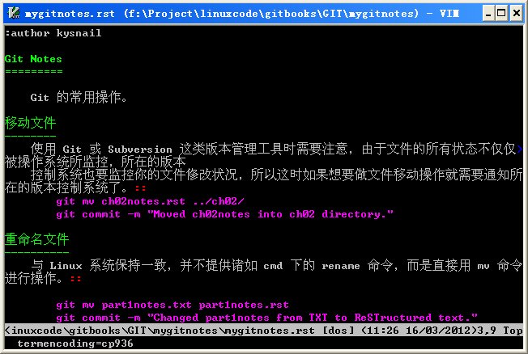Screen dimensions: 528x354
Task: Click the commit line 'Moved ch02notes into ch02 directory.'
Action: coord(224,214)
